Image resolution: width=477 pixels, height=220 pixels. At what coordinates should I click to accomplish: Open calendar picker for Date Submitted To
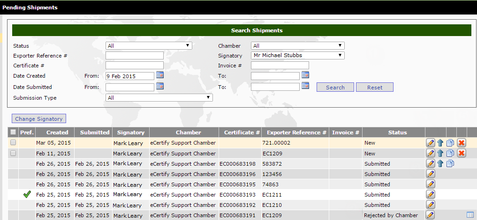click(305, 86)
